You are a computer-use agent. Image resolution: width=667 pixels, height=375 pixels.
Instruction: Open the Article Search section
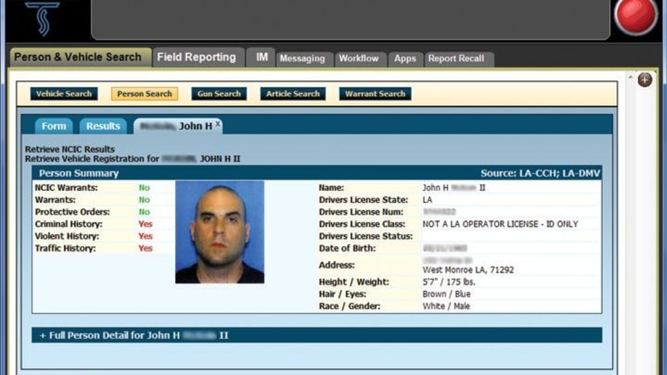point(293,94)
